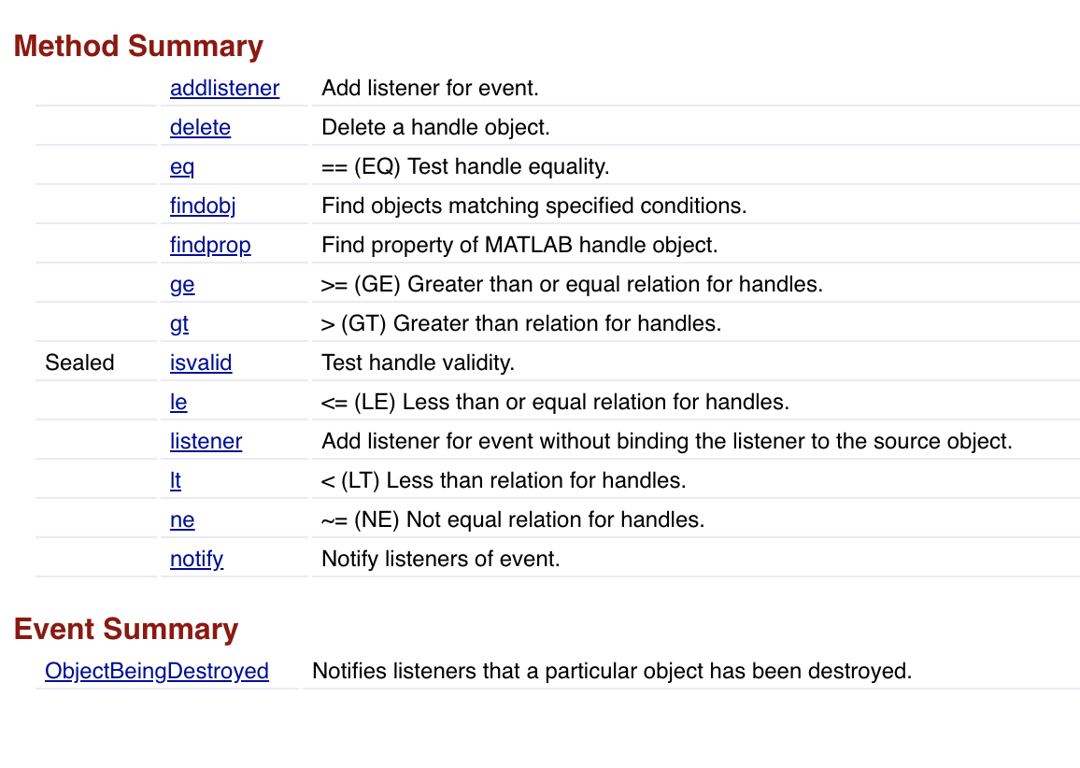Click the Sealed attribute label
The width and height of the screenshot is (1080, 768).
click(x=80, y=363)
